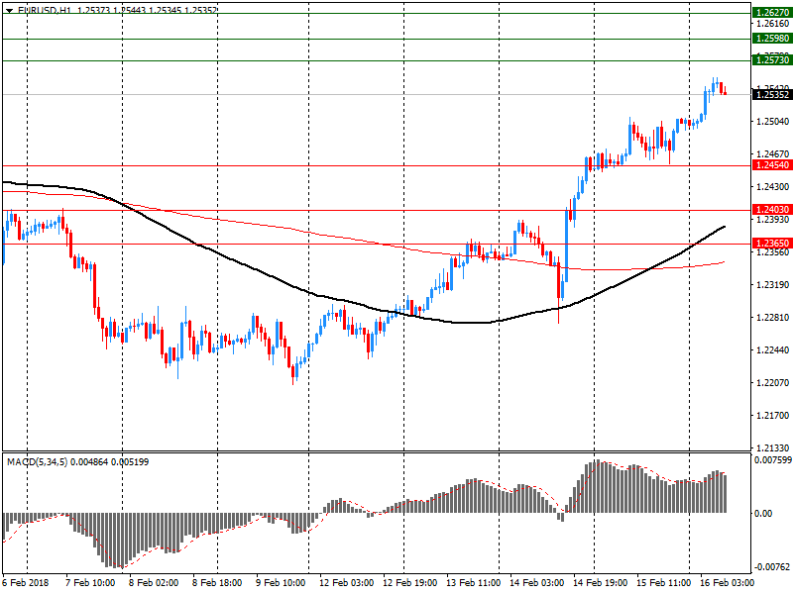Click the black current price tag 1.25352

pyautogui.click(x=771, y=94)
